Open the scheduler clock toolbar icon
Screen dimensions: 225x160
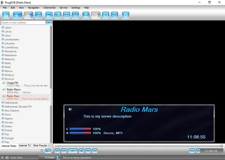(114, 15)
